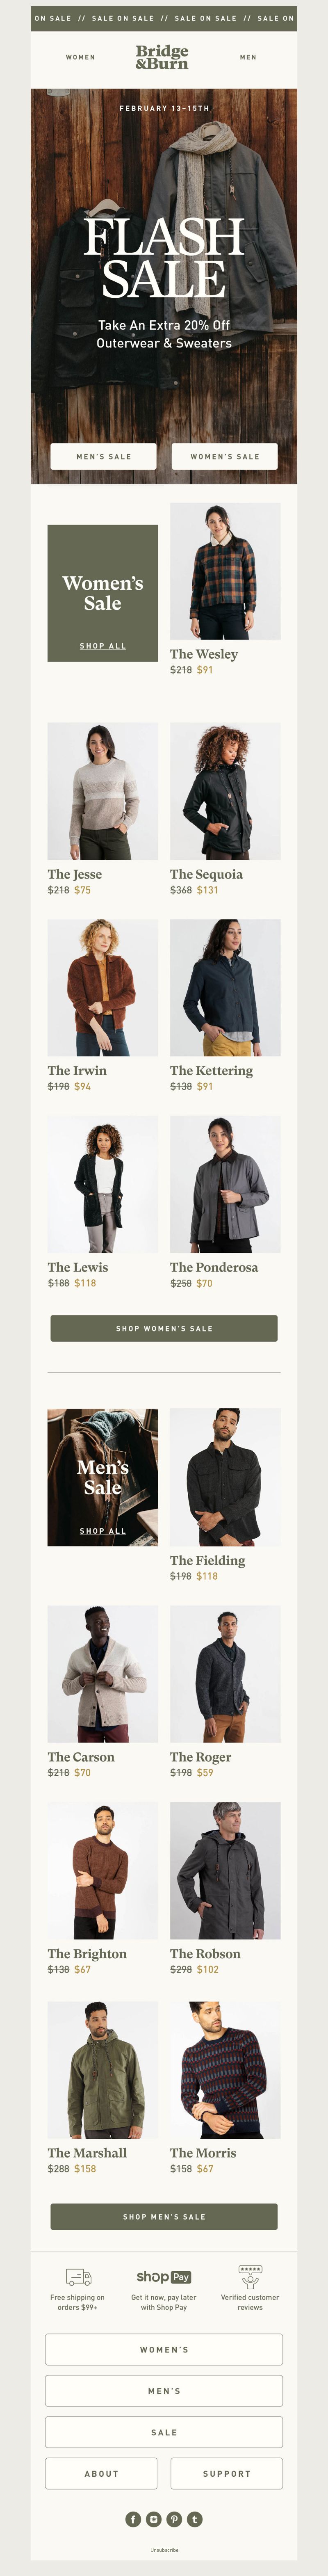This screenshot has width=328, height=2576.
Task: Click SHOP WOMEN'S SALE button
Action: point(164,1328)
